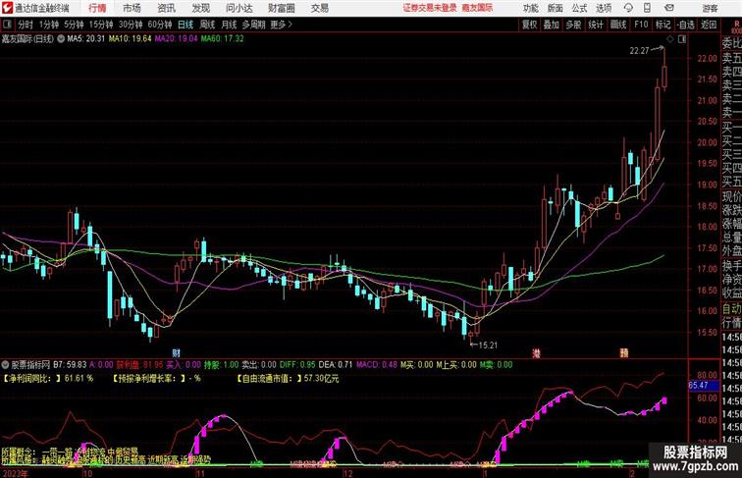Open the 功能 menu
The image size is (742, 478).
click(x=530, y=8)
